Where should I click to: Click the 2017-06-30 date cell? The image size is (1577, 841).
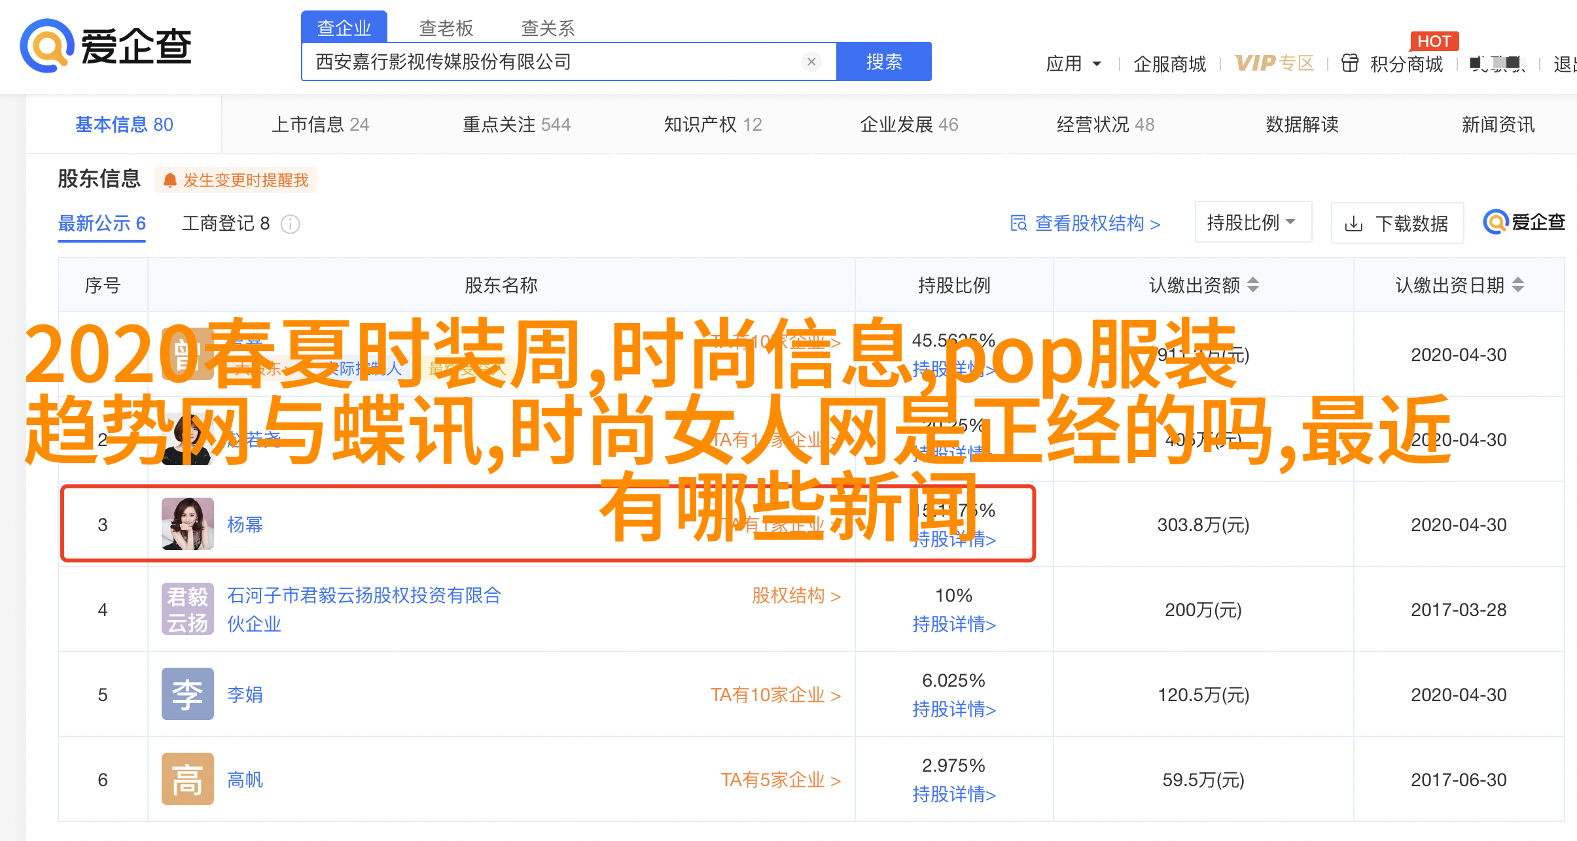point(1459,780)
